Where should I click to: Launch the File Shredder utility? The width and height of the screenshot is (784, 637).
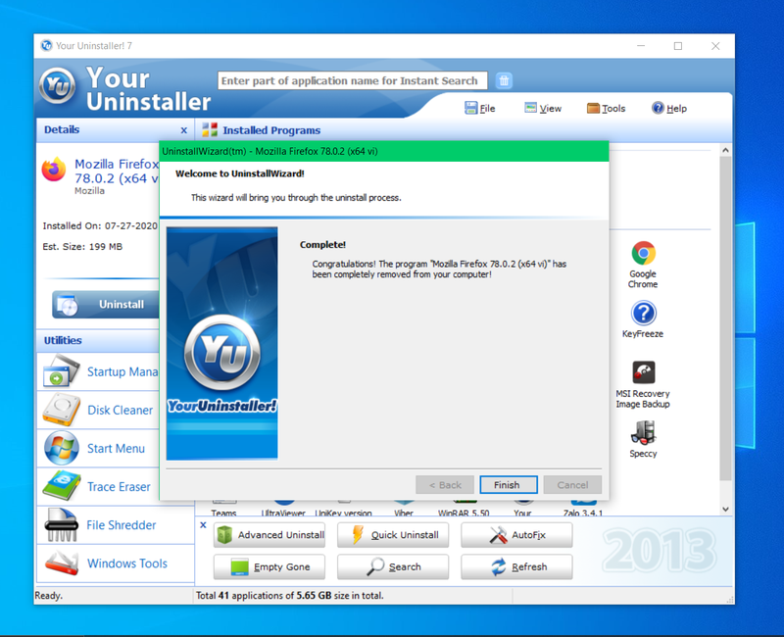(98, 525)
